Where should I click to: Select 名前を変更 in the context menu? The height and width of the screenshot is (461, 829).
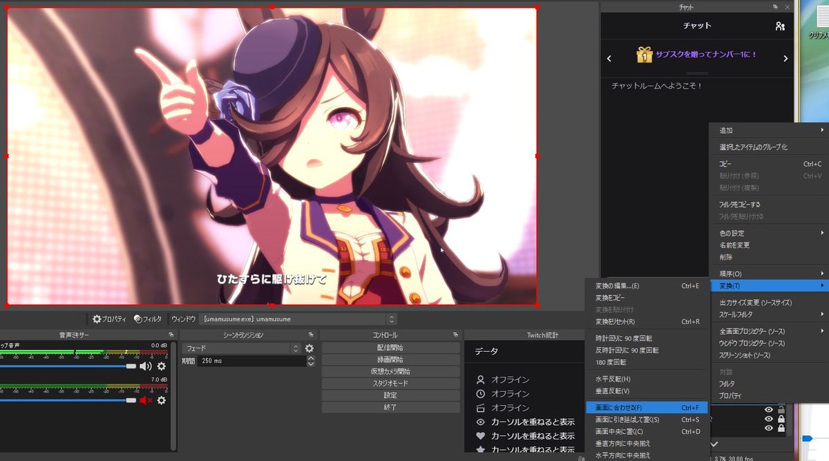tap(770, 245)
